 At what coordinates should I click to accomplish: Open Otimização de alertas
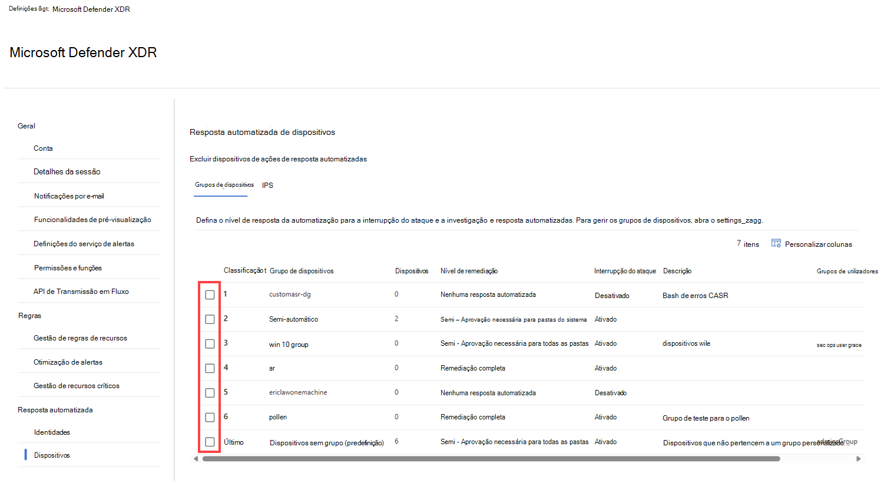(68, 362)
